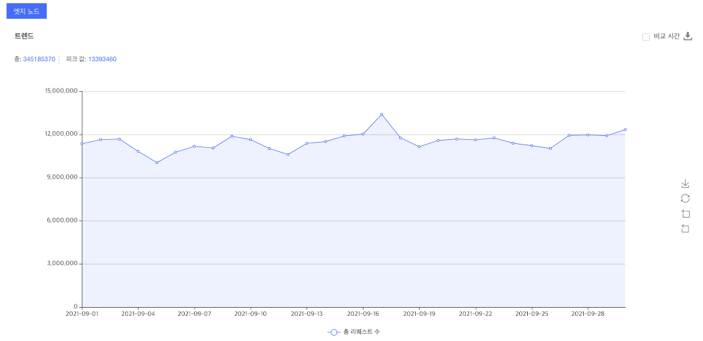Click the 2021-09-16 x-axis label

pos(362,313)
